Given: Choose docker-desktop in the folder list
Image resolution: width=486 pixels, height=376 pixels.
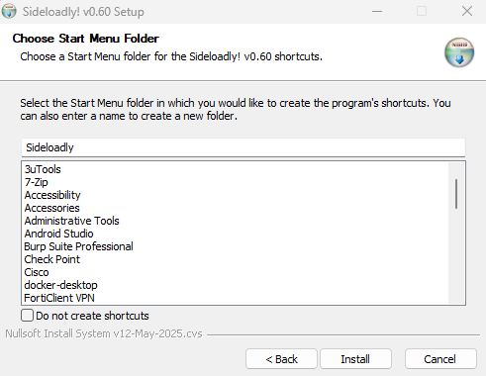Looking at the screenshot, I should coord(60,285).
